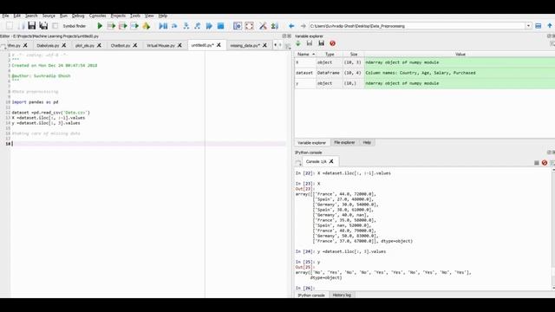This screenshot has width=555, height=312.
Task: Open Debug menu
Action: click(78, 16)
